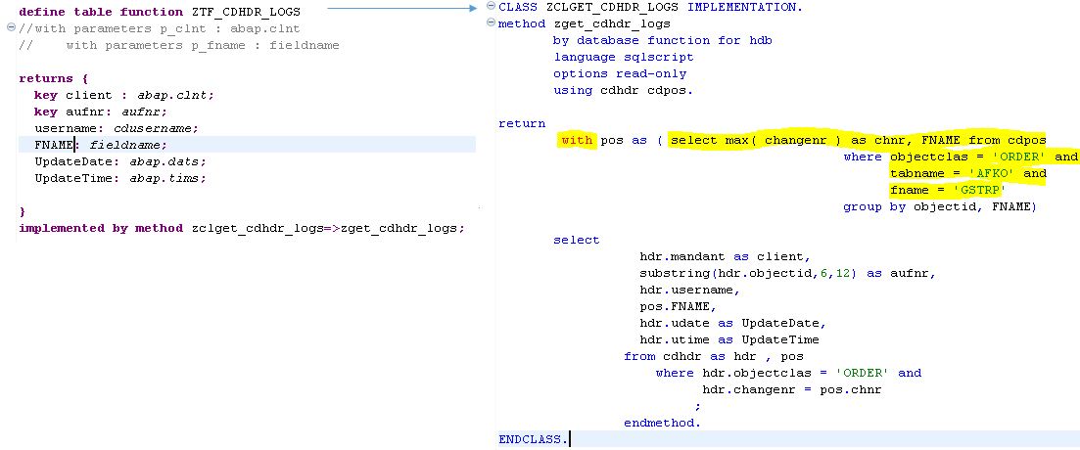Click 'group by objectid, FNAME)' line
This screenshot has width=1080, height=450.
(939, 206)
